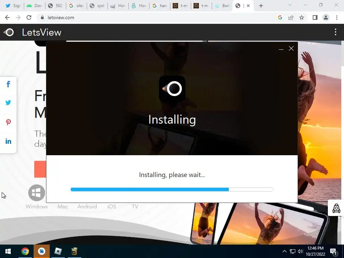Open the Windows Start menu

8,251
